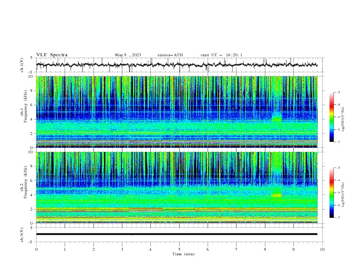Click the lower ch.2 PSD color bar
363x280 pixels.
[x=331, y=193]
